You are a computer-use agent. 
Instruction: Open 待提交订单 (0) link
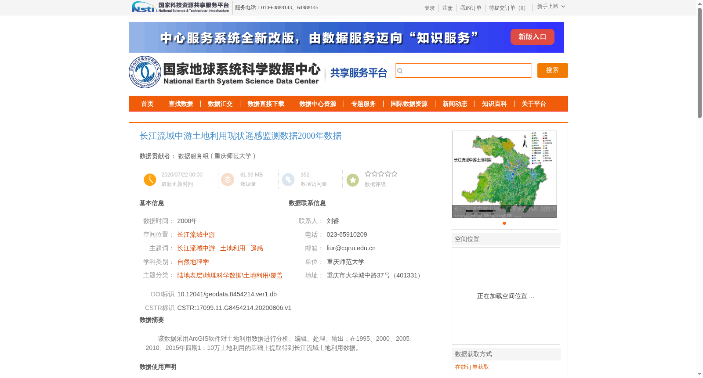point(508,8)
